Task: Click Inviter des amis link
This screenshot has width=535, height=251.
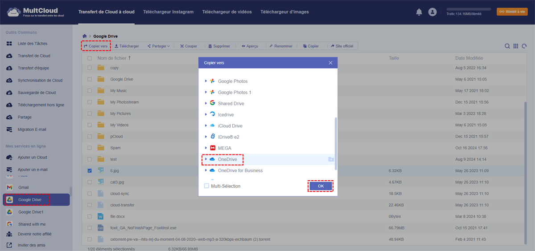Action: click(31, 245)
